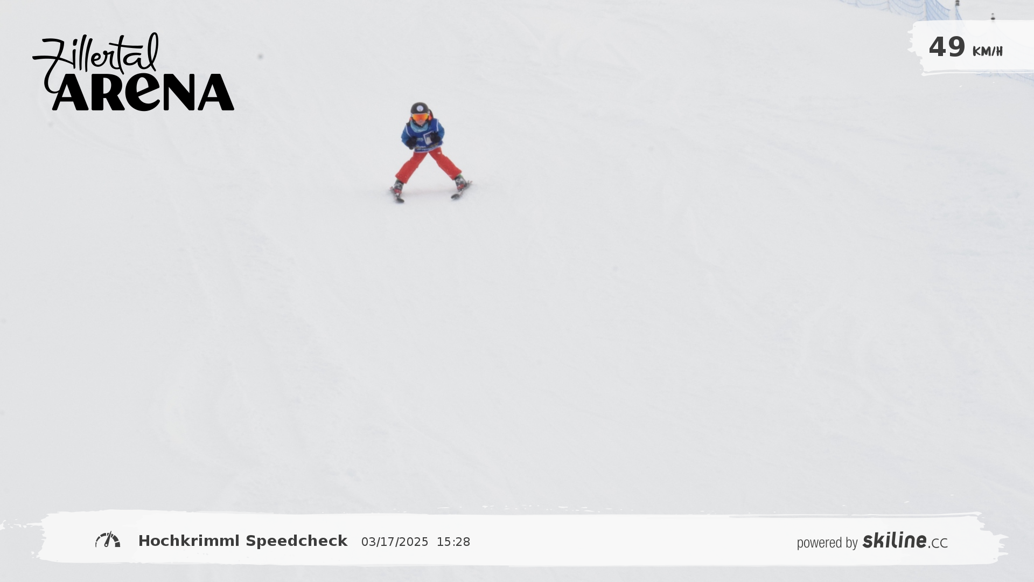
Task: Click the 15:28 timestamp
Action: pos(453,542)
